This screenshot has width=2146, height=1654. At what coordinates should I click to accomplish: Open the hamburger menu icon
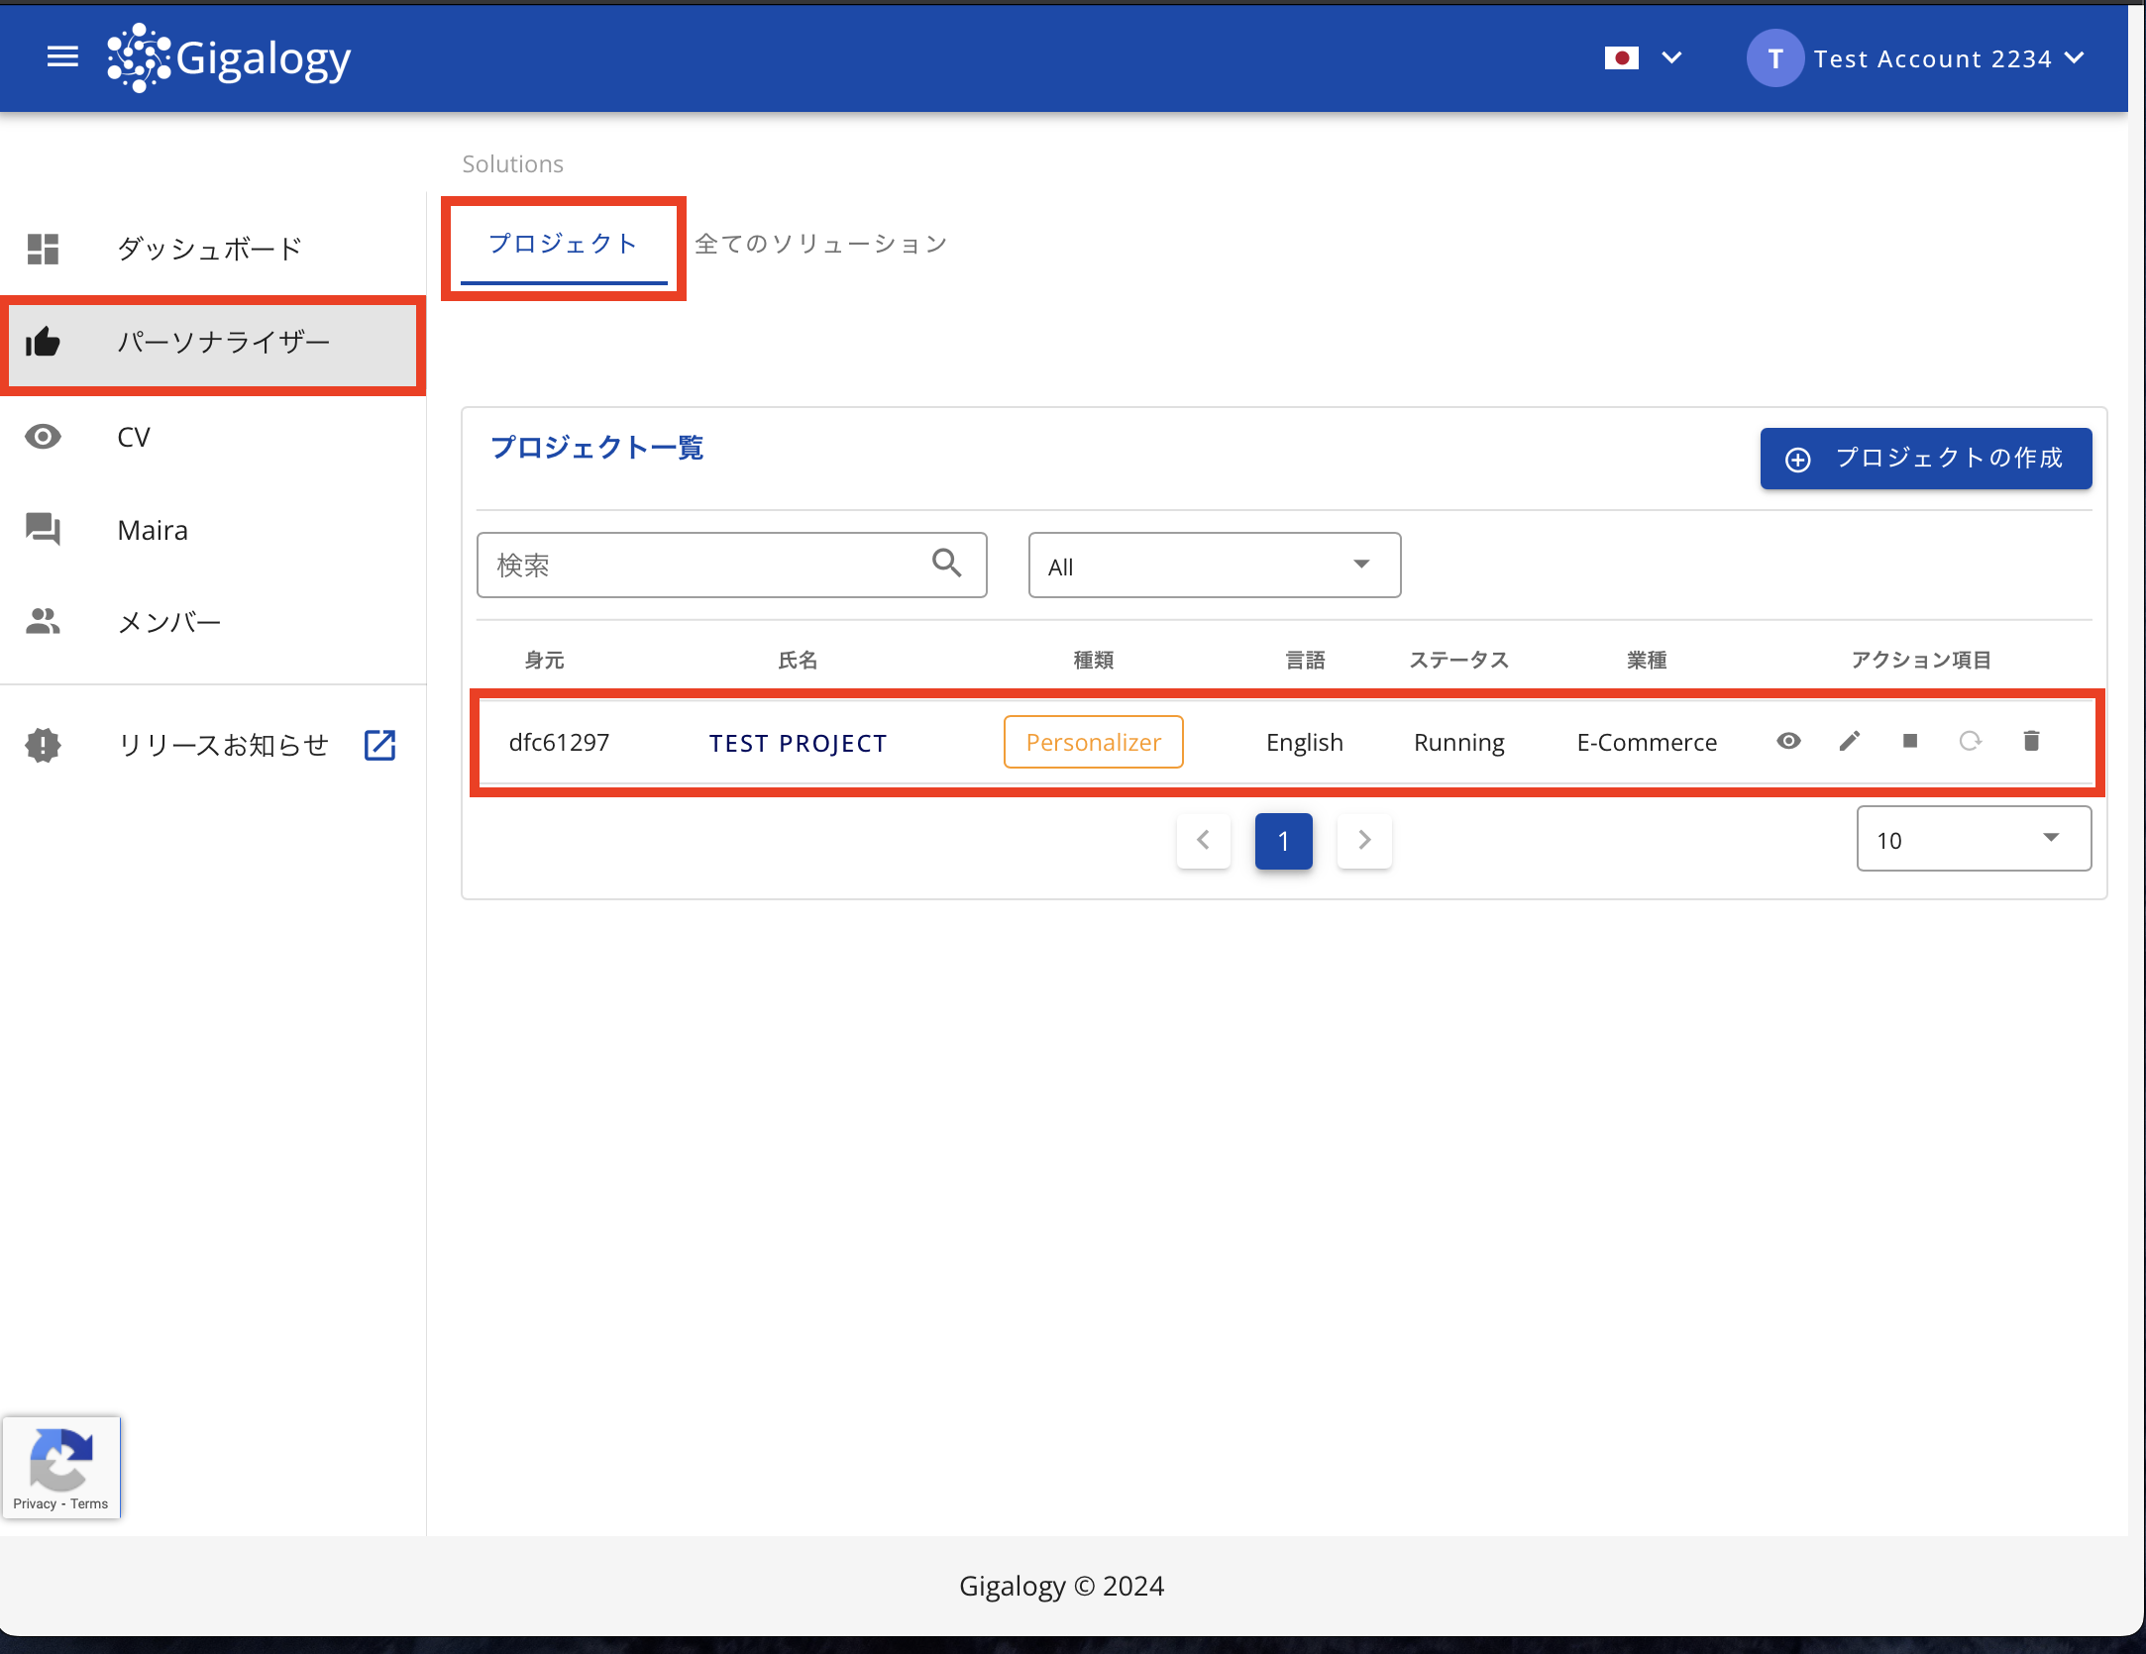click(62, 57)
